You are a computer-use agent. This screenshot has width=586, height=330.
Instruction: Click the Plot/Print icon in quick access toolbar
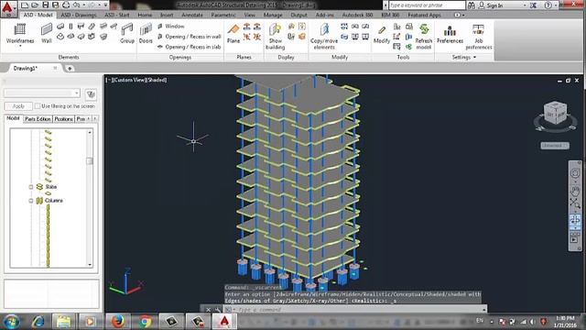click(x=66, y=5)
